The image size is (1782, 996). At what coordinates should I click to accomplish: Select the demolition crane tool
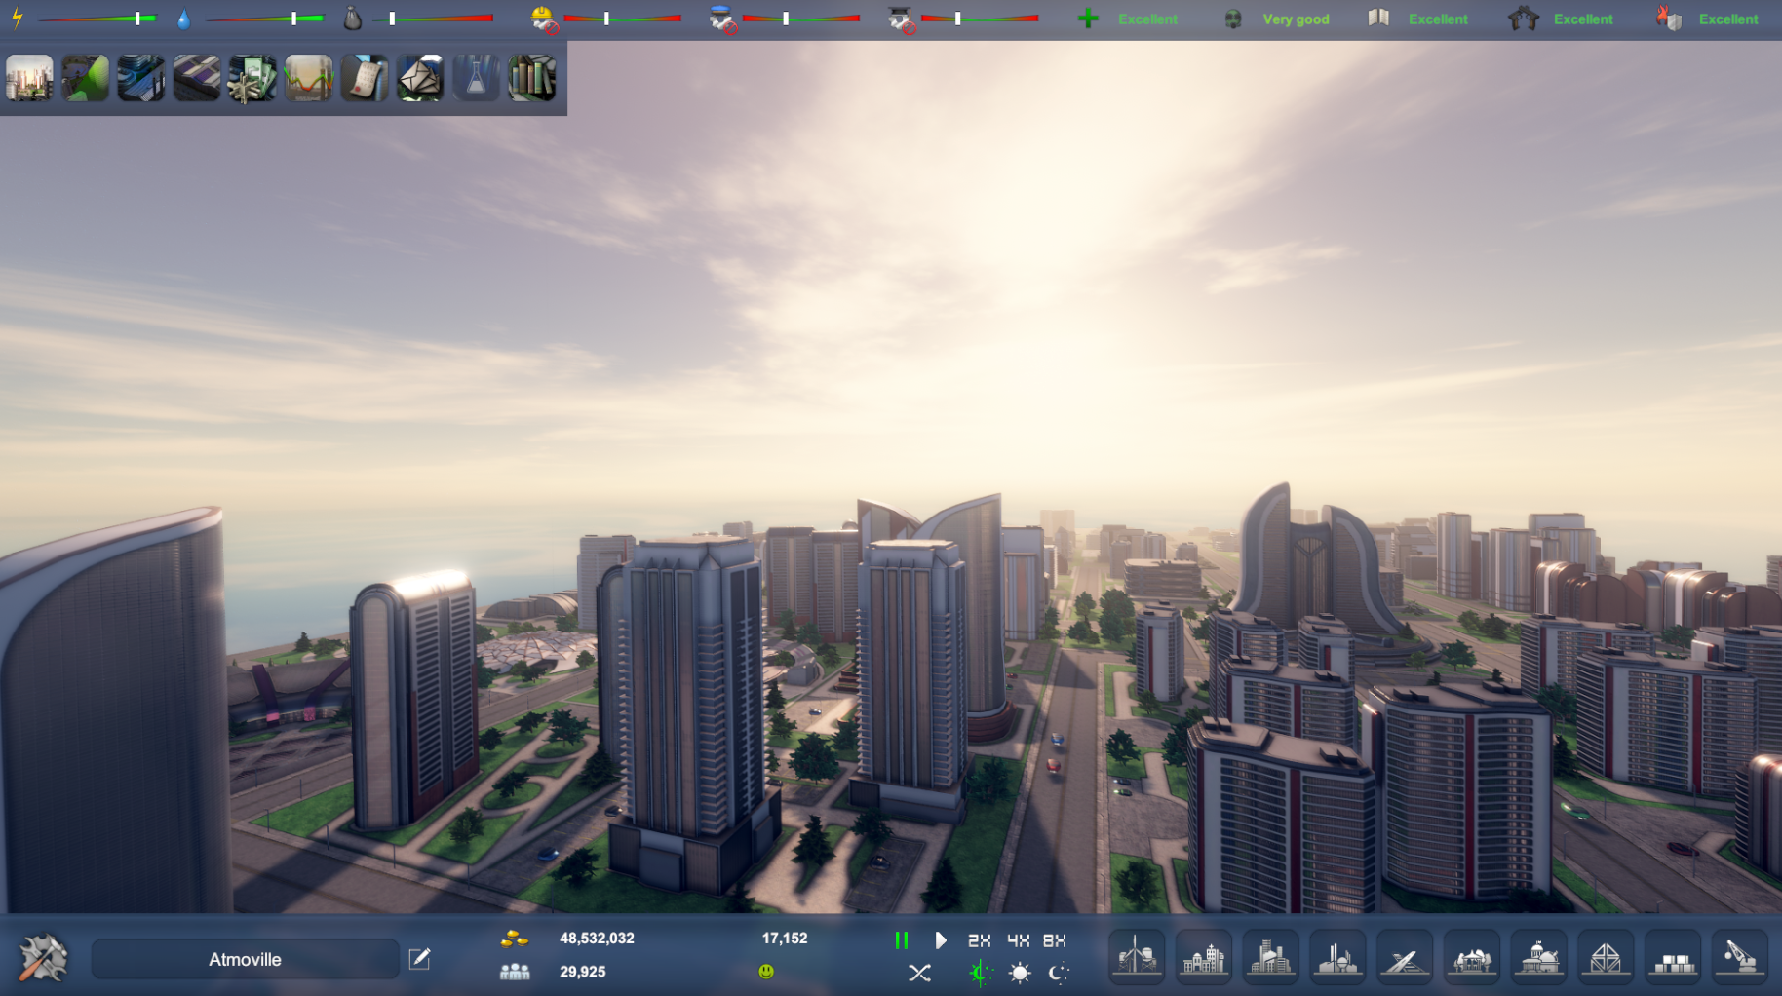click(x=1740, y=957)
